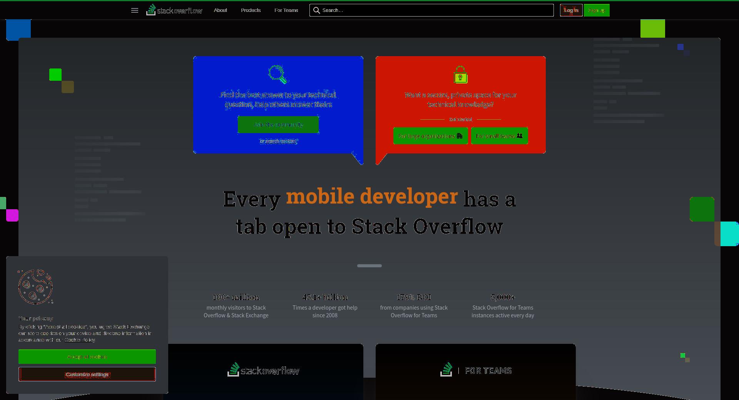
Task: Click the Sign up button
Action: point(597,10)
